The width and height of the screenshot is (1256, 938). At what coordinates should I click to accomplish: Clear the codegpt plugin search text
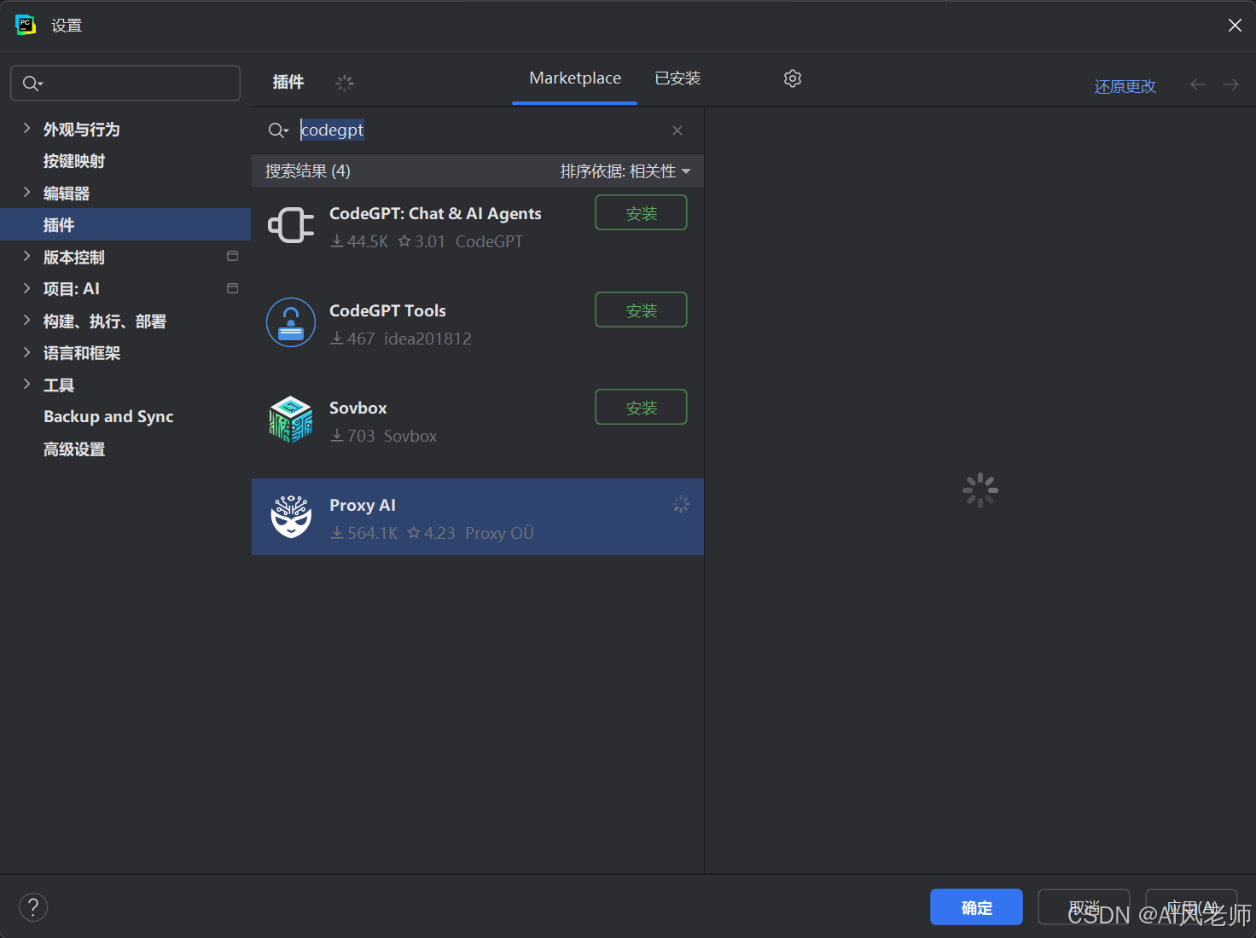point(677,130)
